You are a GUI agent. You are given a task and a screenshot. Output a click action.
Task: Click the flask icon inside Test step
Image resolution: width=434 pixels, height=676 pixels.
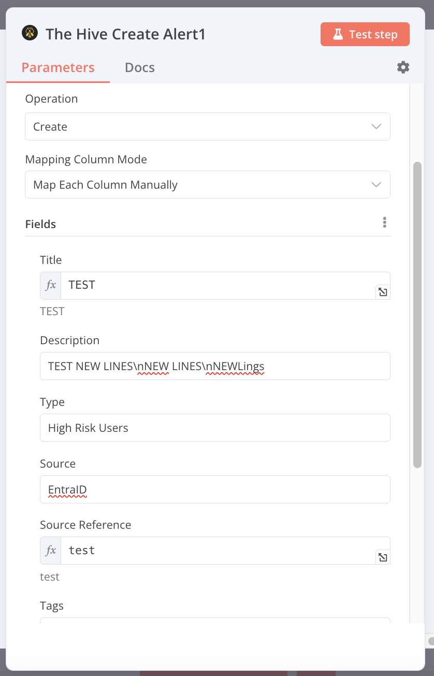click(x=338, y=34)
